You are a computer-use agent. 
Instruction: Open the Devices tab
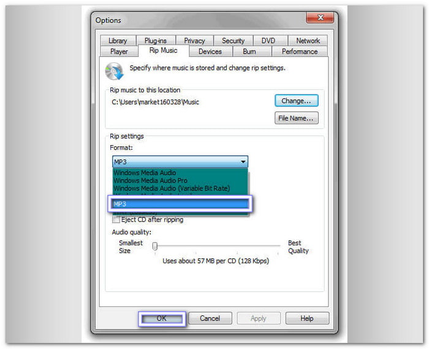pyautogui.click(x=210, y=51)
